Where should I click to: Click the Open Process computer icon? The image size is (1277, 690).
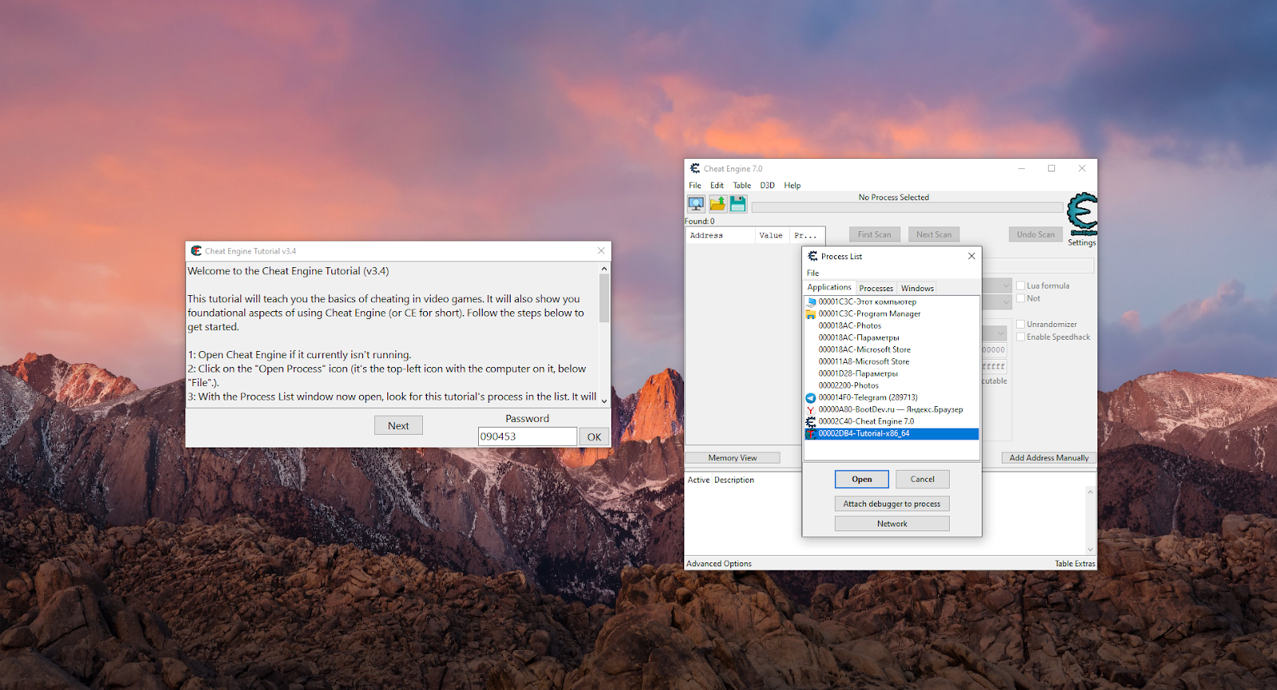(696, 204)
